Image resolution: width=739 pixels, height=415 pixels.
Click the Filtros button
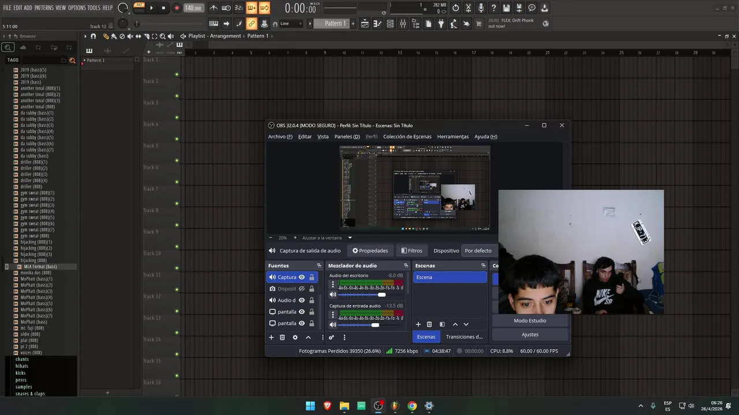point(412,251)
